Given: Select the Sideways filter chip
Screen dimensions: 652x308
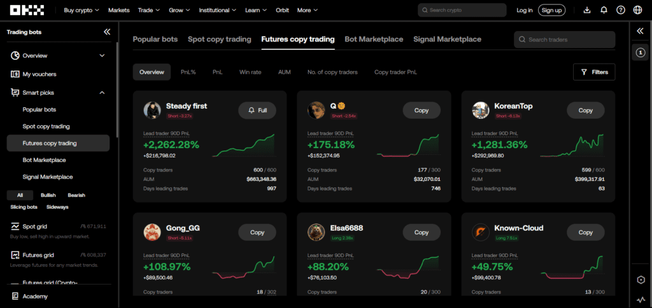Looking at the screenshot, I should point(57,207).
